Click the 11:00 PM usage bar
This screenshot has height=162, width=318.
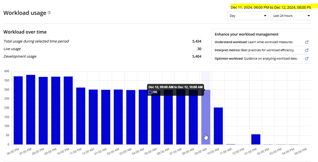(81, 116)
